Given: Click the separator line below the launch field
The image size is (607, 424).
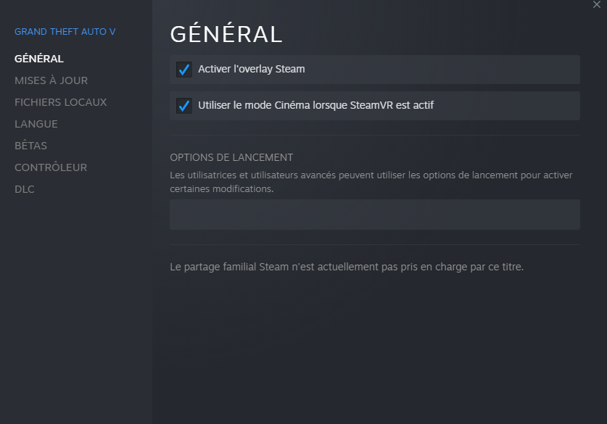Looking at the screenshot, I should click(x=374, y=244).
